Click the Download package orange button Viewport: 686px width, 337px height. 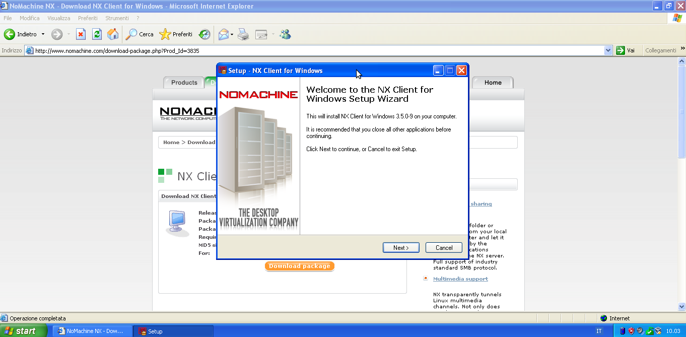(300, 266)
